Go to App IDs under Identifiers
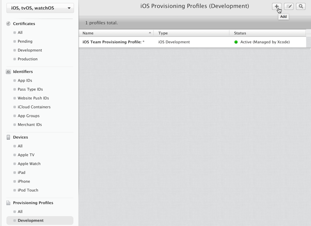The image size is (311, 226). point(24,80)
